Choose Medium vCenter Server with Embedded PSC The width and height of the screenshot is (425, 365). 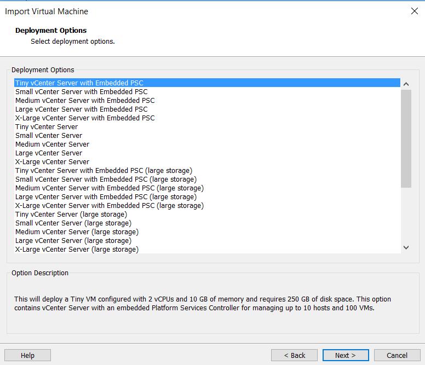pyautogui.click(x=207, y=101)
